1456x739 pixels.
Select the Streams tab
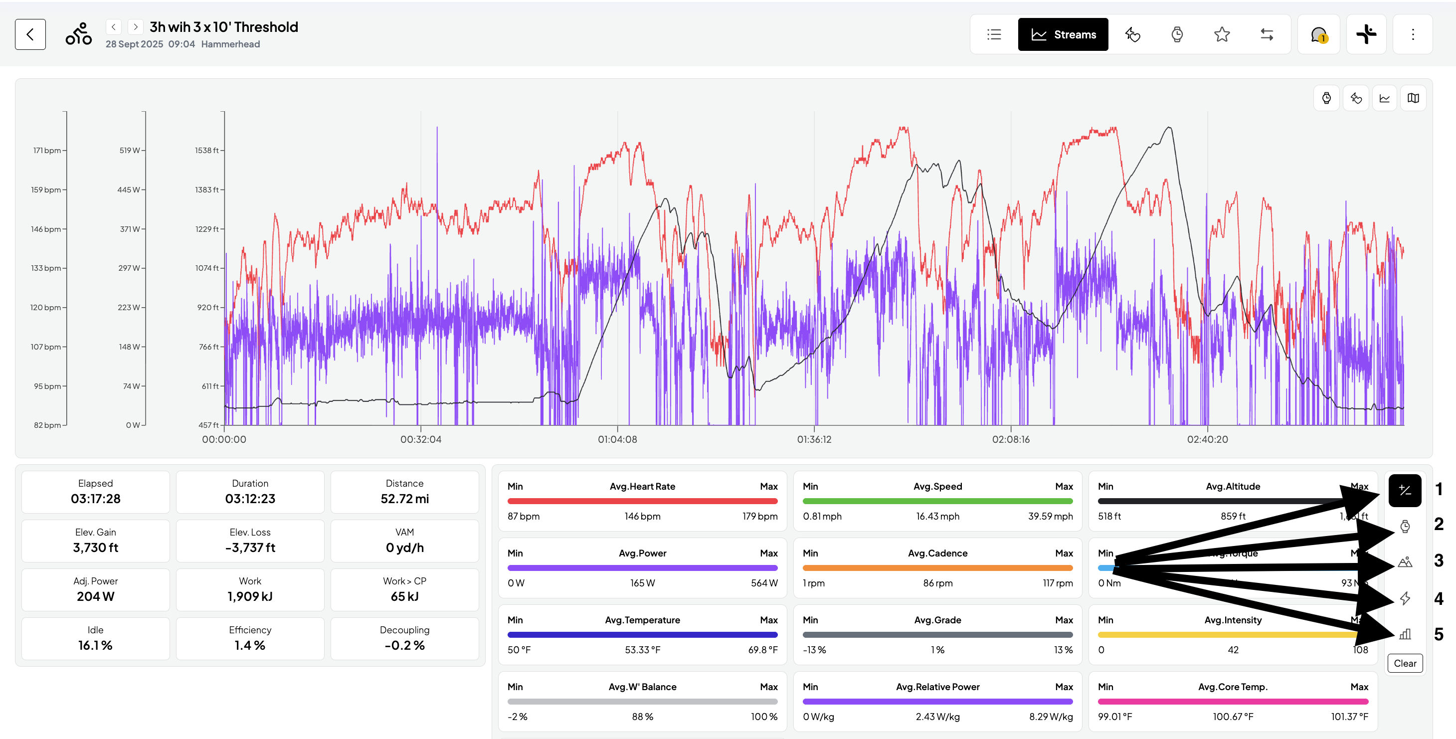[x=1063, y=34]
